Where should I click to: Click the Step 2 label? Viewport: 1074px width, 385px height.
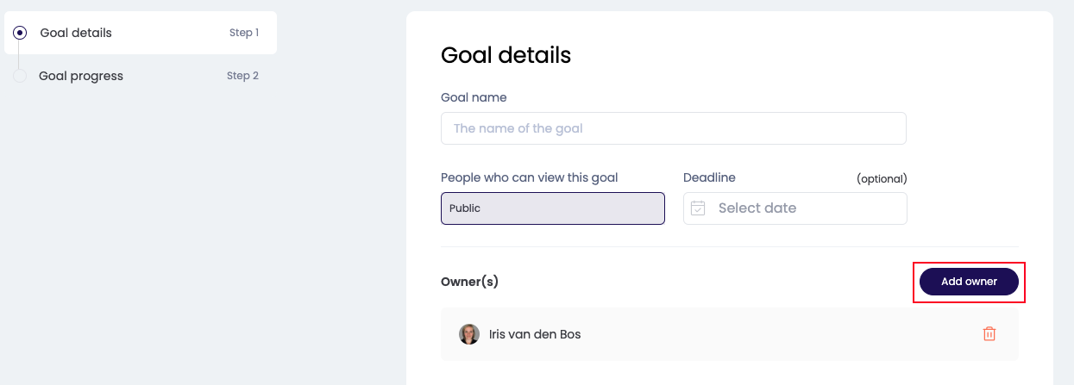point(242,76)
